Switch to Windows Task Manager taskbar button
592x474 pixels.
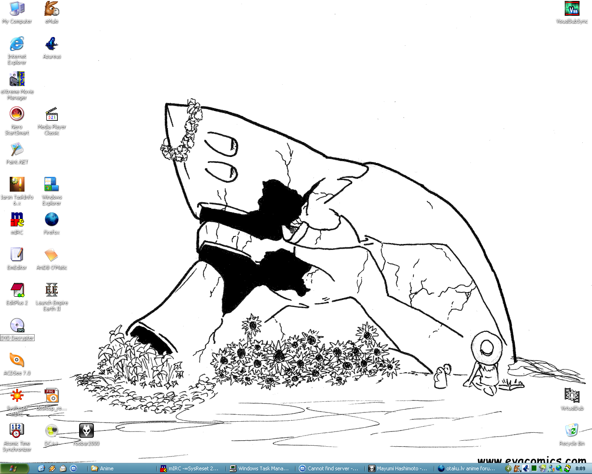(x=260, y=468)
